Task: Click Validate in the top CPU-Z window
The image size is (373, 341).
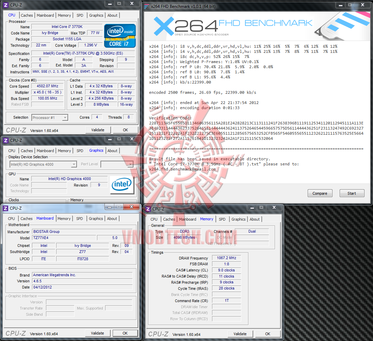Action: (x=98, y=130)
